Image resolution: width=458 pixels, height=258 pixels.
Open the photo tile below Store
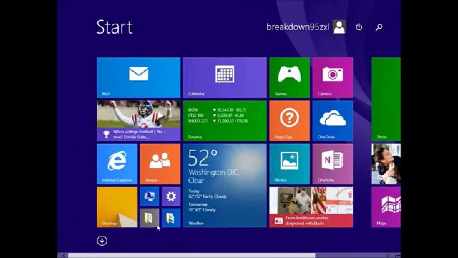click(386, 164)
